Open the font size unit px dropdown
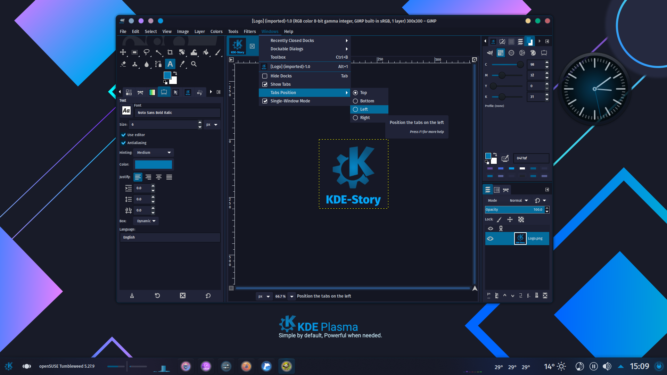 [212, 125]
